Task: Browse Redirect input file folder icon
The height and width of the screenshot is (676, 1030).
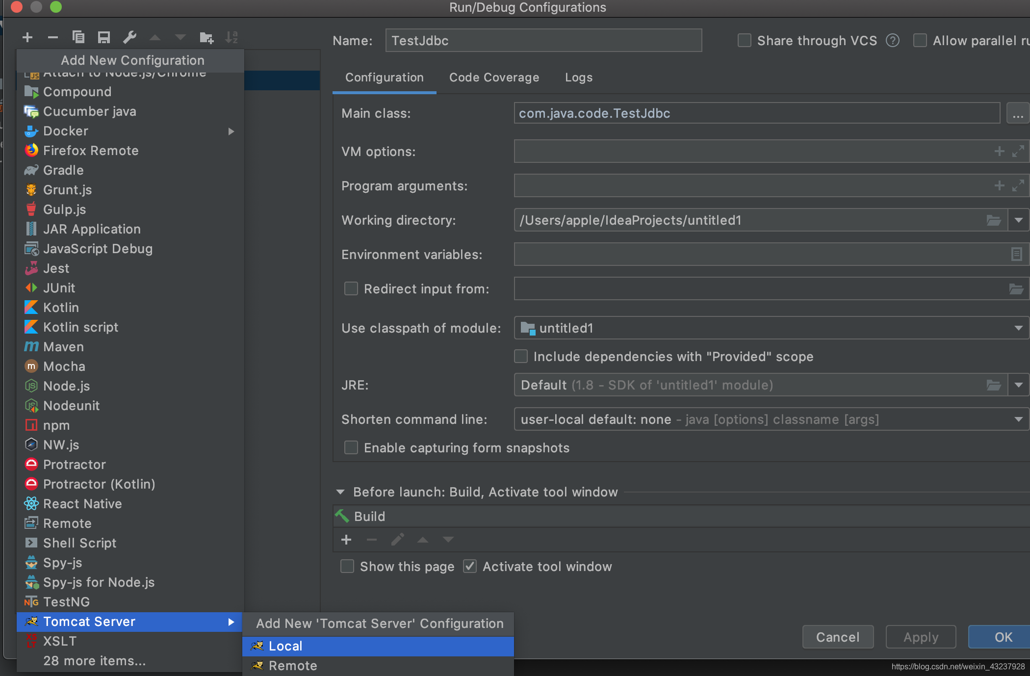Action: click(1016, 289)
